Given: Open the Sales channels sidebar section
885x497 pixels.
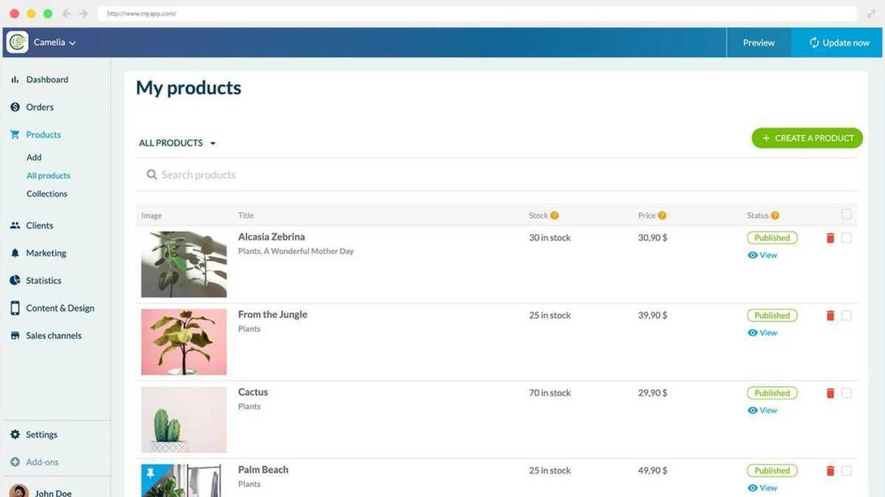Looking at the screenshot, I should pyautogui.click(x=53, y=336).
